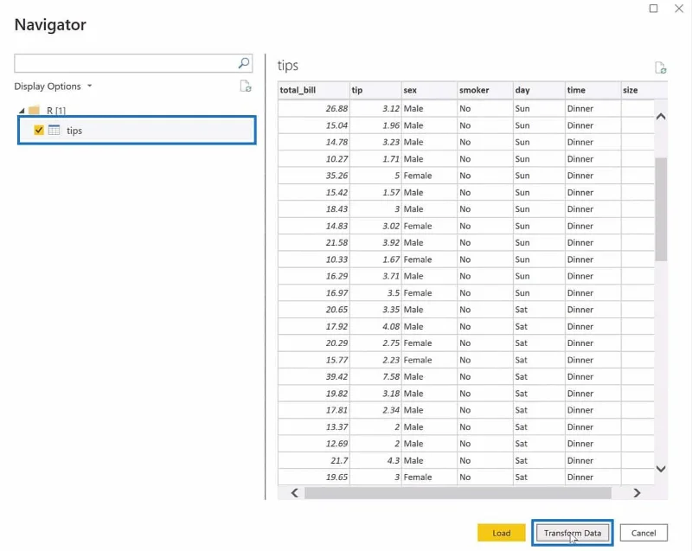Click the search magnifier icon
This screenshot has height=551, width=692.
click(244, 63)
